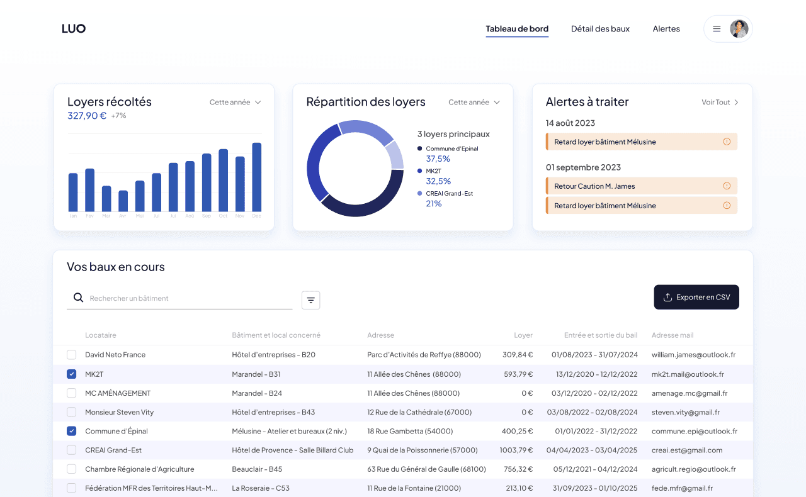Click the user profile avatar

(739, 29)
